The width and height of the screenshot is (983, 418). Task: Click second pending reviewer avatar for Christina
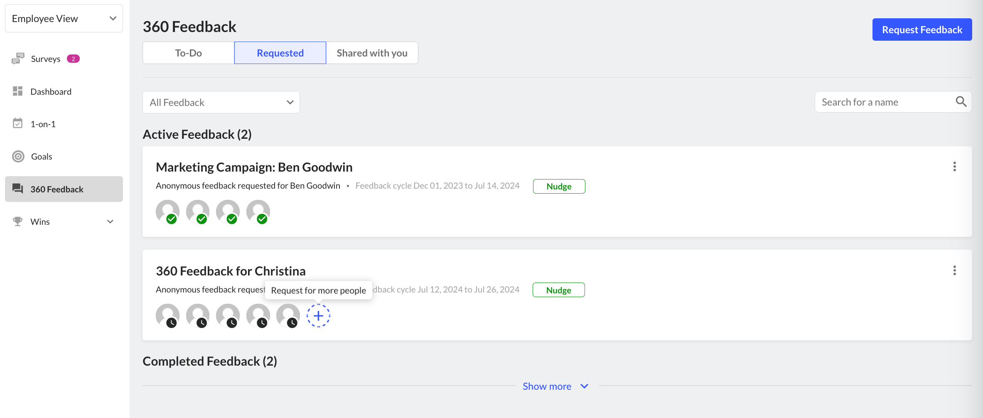click(x=198, y=316)
